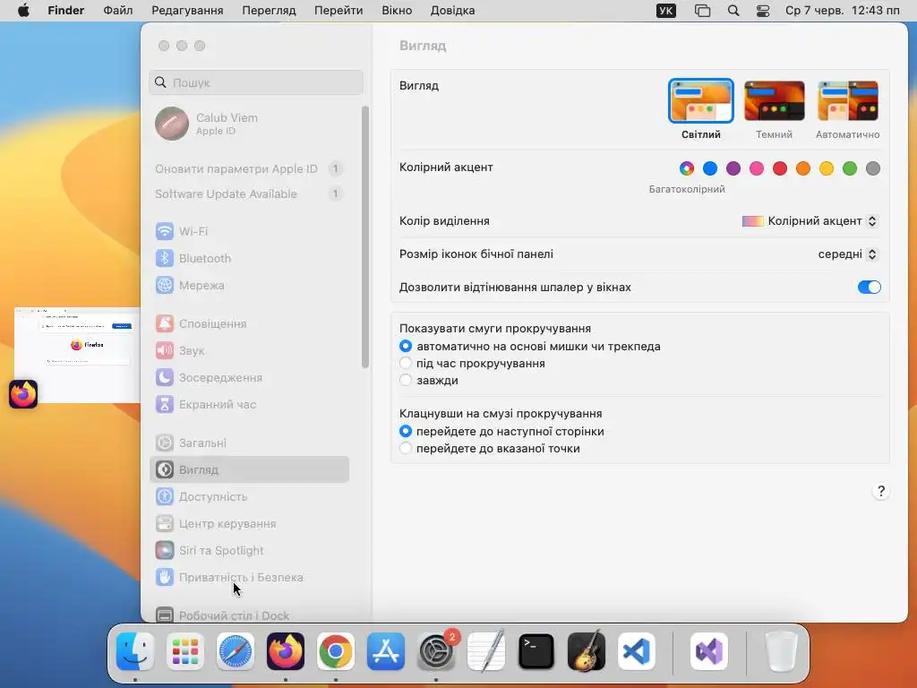Viewport: 917px width, 688px height.
Task: Open Центр керування settings
Action: (x=250, y=523)
